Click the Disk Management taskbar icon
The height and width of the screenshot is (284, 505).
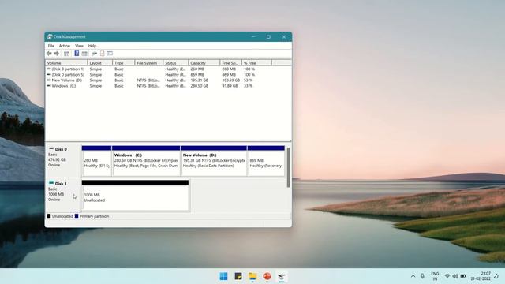coord(282,276)
